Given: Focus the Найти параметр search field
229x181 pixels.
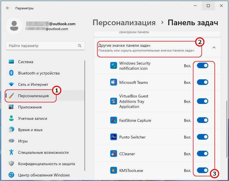Looking at the screenshot, I should (x=45, y=46).
